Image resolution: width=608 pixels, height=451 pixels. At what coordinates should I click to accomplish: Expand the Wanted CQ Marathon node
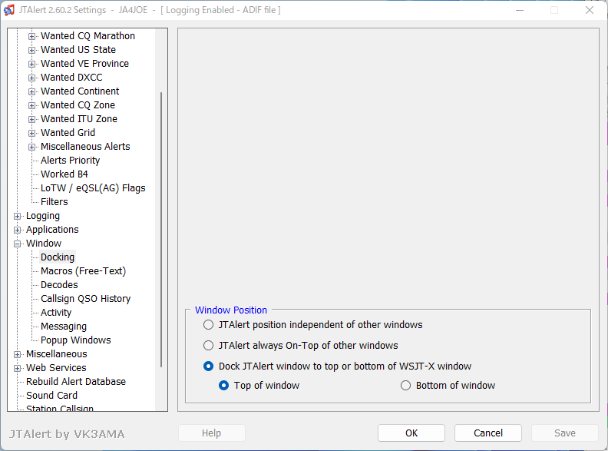[x=31, y=36]
